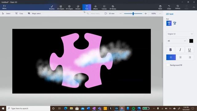
Task: Open the Canvas settings tab
Action: click(x=104, y=7)
